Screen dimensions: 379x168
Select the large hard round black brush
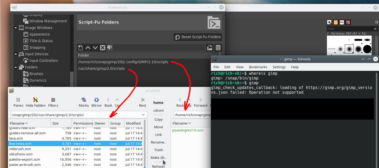click(367, 49)
